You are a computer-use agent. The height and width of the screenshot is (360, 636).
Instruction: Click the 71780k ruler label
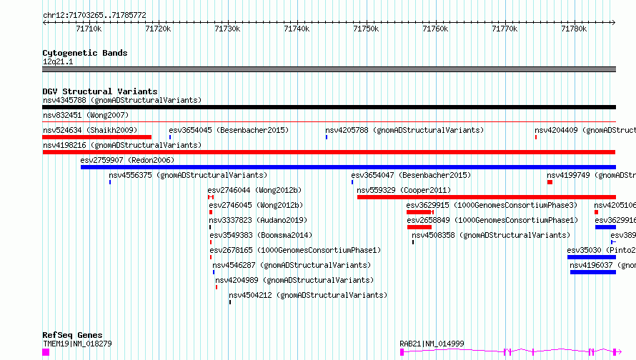click(574, 29)
